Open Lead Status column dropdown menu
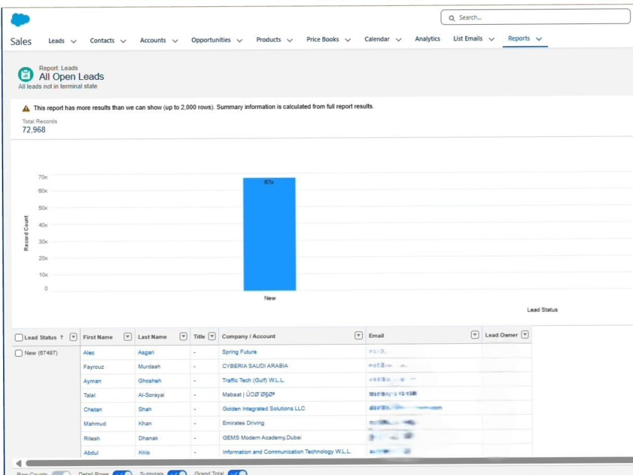This screenshot has width=633, height=475. click(73, 337)
